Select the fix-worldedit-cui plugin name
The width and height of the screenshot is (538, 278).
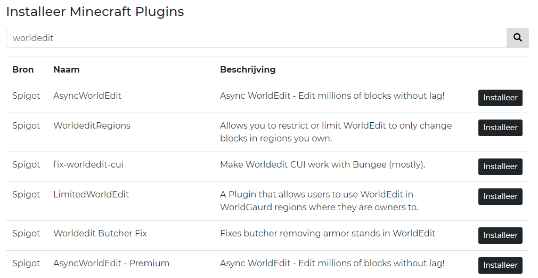point(88,164)
